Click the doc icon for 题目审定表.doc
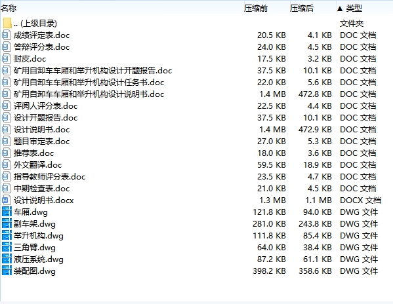The height and width of the screenshot is (304, 393). (7, 141)
